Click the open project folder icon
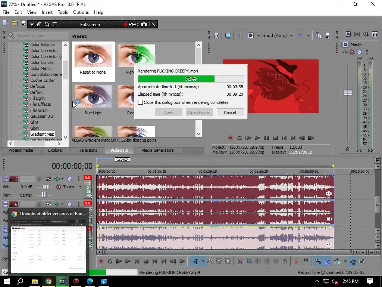Image resolution: width=382 pixels, height=287 pixels. click(x=15, y=23)
